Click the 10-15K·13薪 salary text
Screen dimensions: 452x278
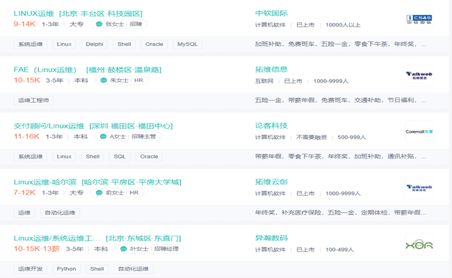tap(37, 249)
